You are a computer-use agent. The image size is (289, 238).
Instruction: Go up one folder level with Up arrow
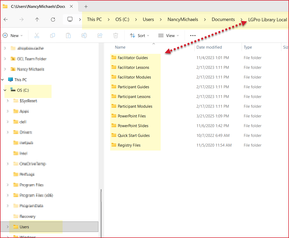37,19
